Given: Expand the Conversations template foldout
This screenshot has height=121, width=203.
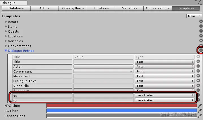Looking at the screenshot, I should coord(6,46).
